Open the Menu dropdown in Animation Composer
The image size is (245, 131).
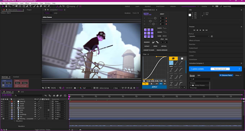coord(238,75)
